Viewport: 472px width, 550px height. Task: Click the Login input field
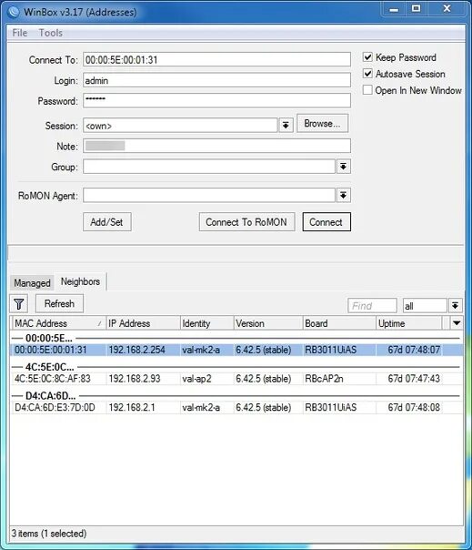(x=216, y=80)
